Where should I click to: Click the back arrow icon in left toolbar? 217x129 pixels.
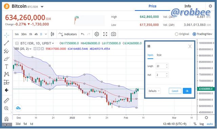6,90
